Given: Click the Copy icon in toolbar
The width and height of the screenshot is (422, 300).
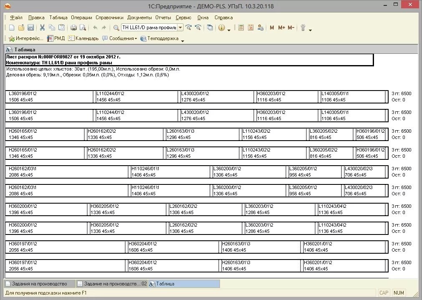Looking at the screenshot, I should click(52, 28).
